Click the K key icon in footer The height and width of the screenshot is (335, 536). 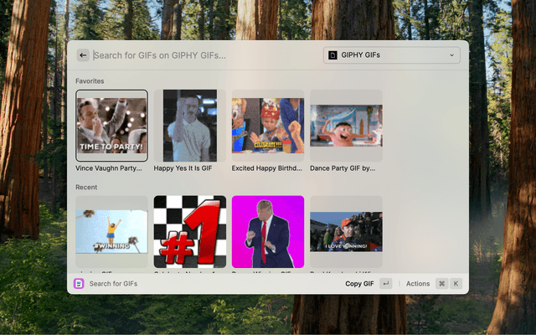pyautogui.click(x=456, y=283)
